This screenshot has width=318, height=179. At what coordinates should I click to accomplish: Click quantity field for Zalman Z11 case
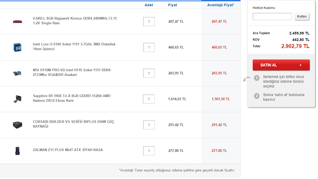point(149,151)
